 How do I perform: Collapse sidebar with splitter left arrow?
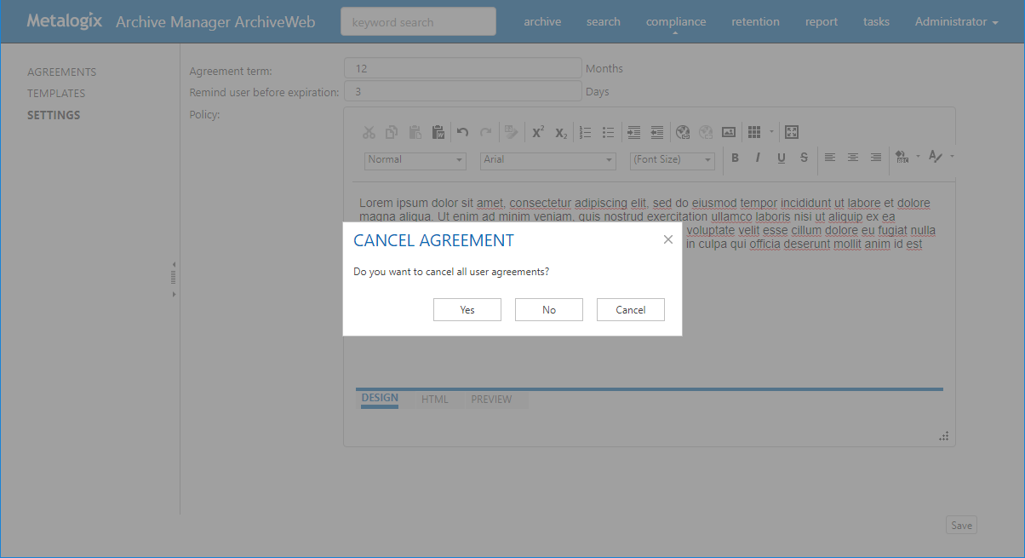tap(174, 264)
